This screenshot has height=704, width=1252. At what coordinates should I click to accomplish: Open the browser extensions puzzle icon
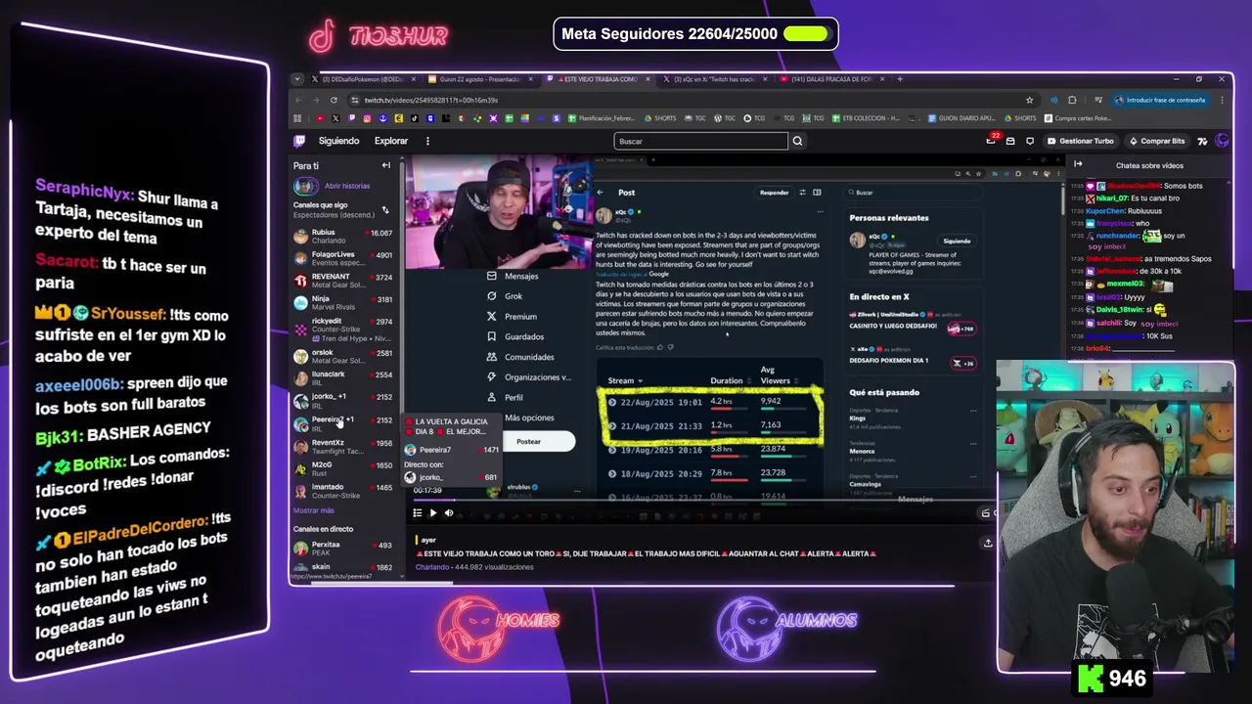click(x=1072, y=100)
